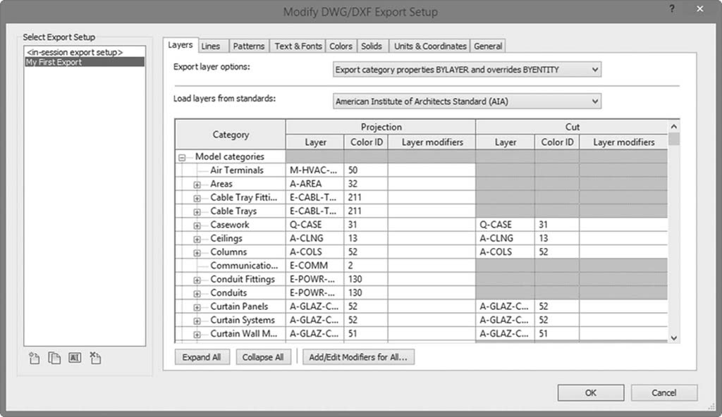The image size is (722, 417).
Task: Switch to Units & Coordinates tab
Action: 430,46
